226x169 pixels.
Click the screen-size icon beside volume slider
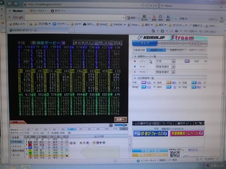(x=111, y=125)
